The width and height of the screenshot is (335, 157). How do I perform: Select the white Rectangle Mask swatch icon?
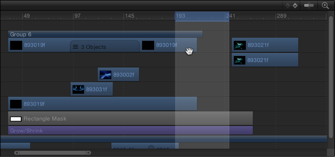16,119
